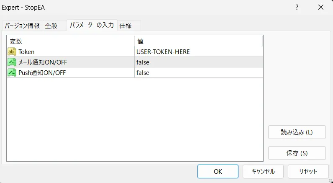Select the Push通知ON/OFF variable name
The height and width of the screenshot is (183, 333).
click(x=42, y=73)
